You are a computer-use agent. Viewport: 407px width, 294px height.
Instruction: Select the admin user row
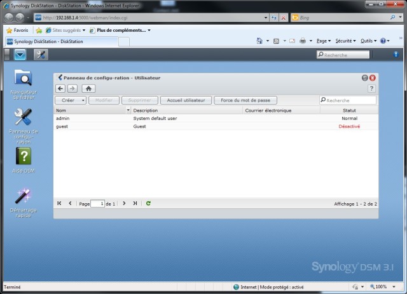coord(216,118)
